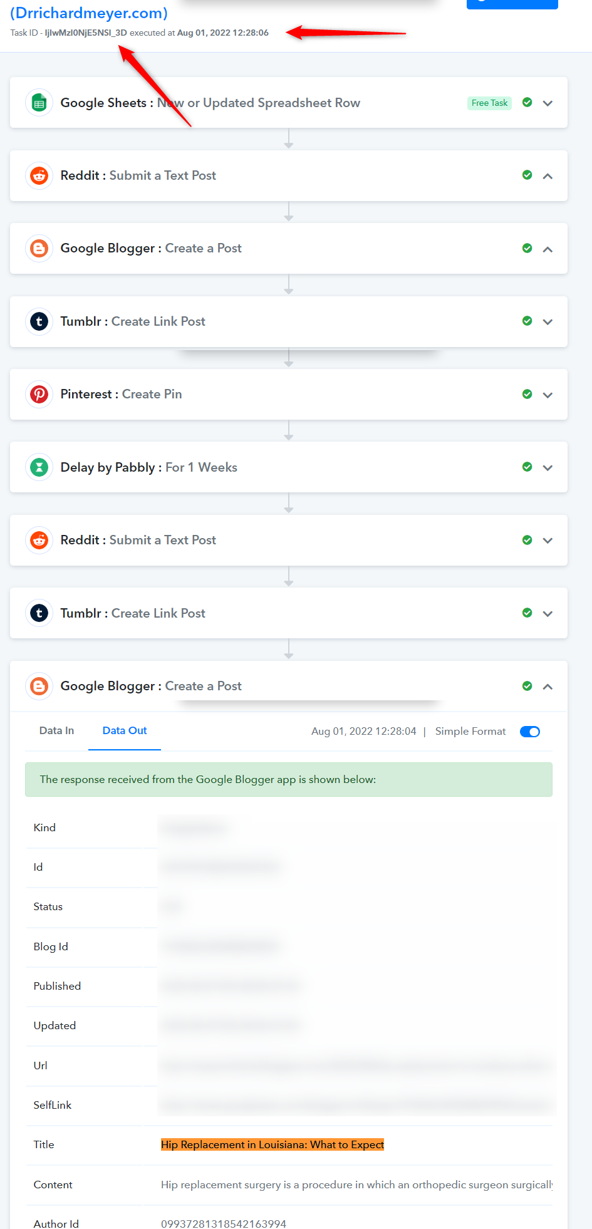Expand the Google Sheets step chevron
Screen dimensions: 592x1229
click(548, 103)
